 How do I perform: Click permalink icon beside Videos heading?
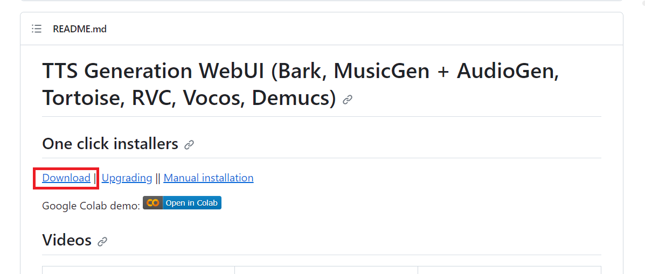coord(102,242)
